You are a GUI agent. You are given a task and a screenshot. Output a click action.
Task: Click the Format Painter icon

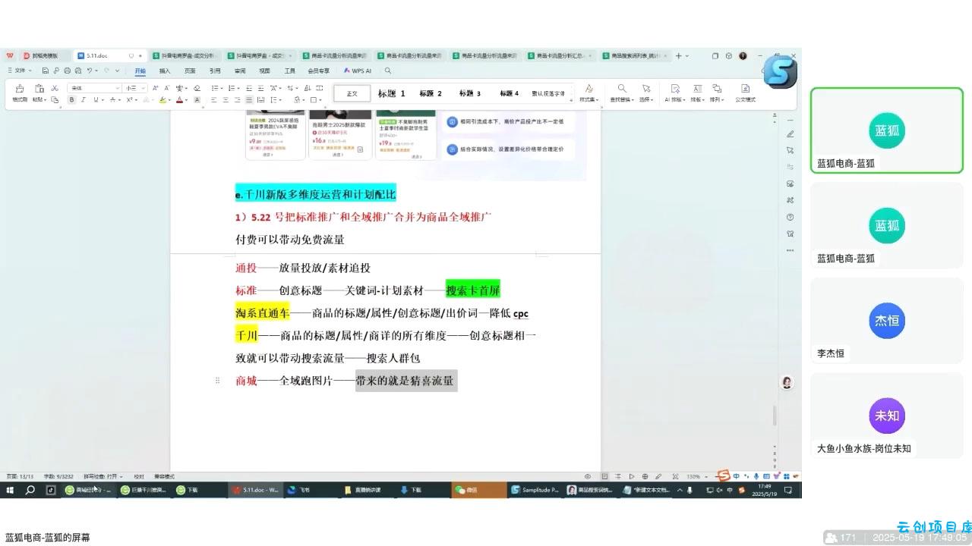pos(20,89)
